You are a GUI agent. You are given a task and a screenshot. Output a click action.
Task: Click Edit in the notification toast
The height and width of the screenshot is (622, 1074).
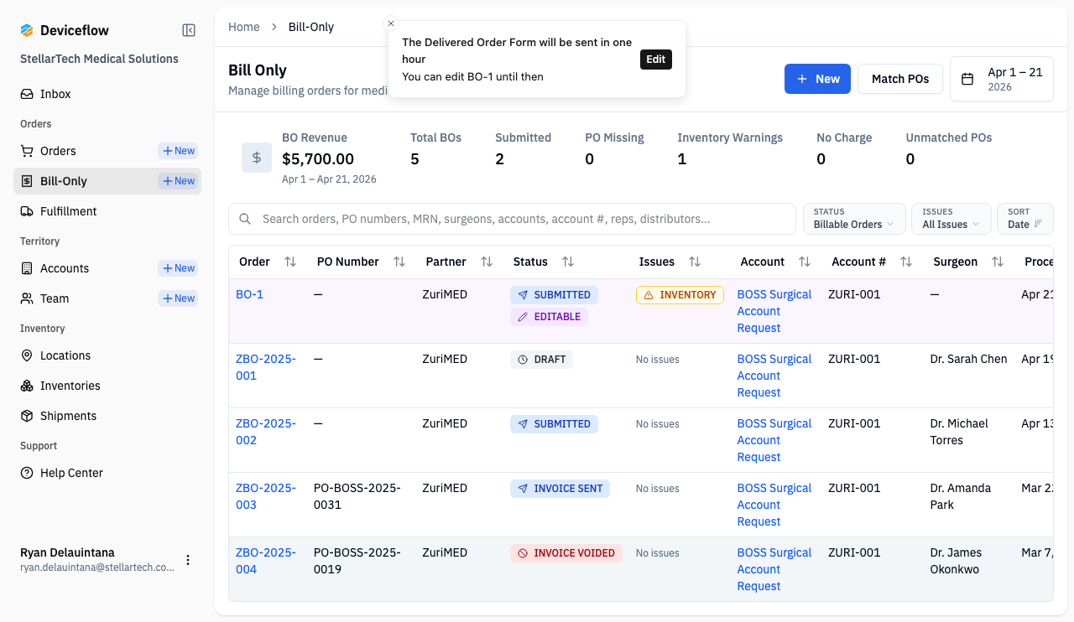655,60
